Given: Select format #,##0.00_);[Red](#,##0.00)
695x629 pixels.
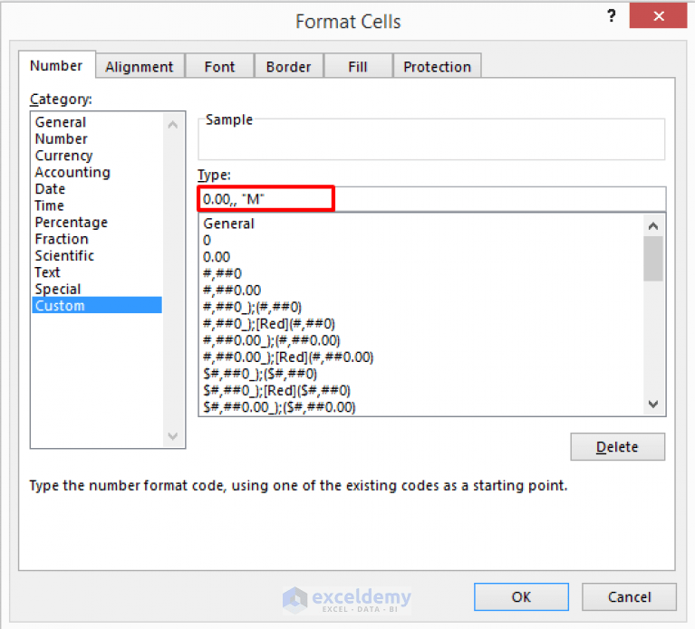Looking at the screenshot, I should coord(421,357).
